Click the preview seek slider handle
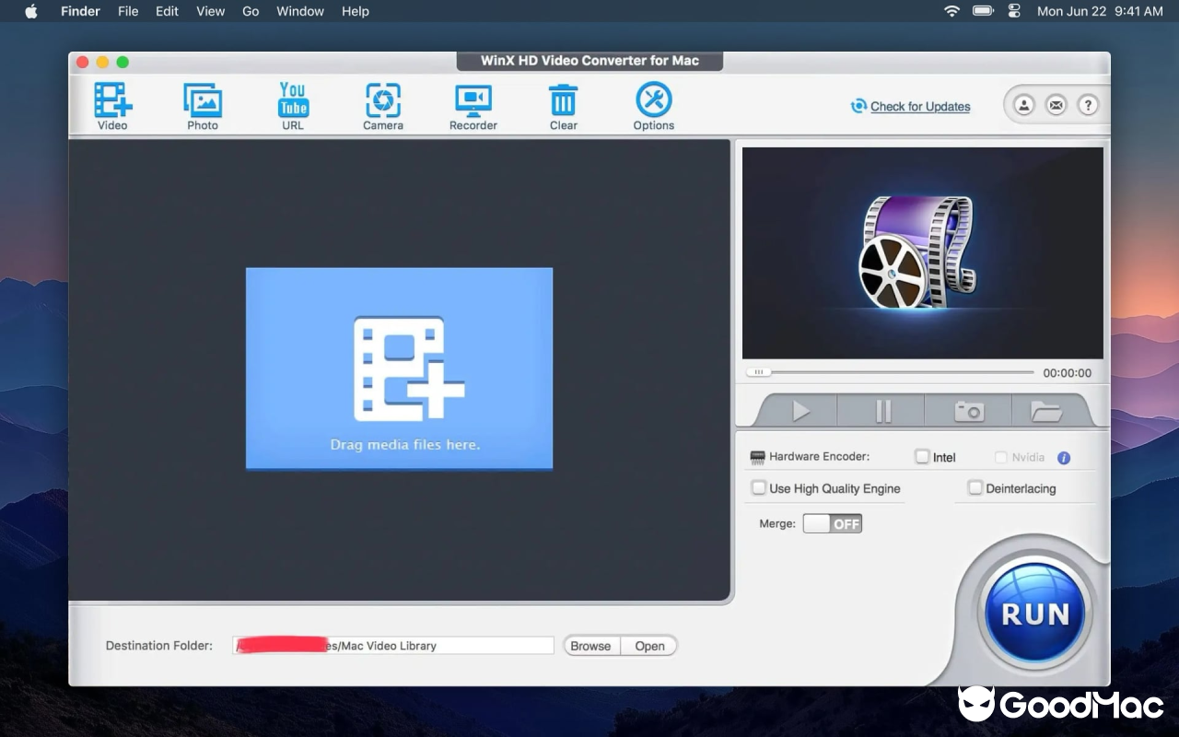This screenshot has height=737, width=1179. [759, 372]
